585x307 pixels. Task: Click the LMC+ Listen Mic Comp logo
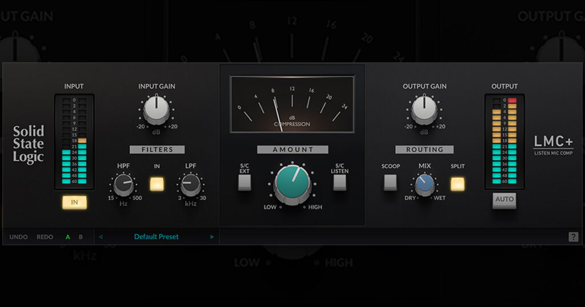553,145
